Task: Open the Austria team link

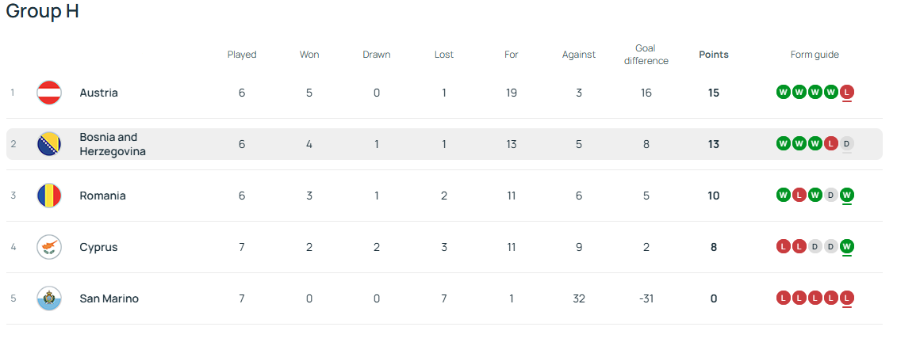Action: click(98, 93)
